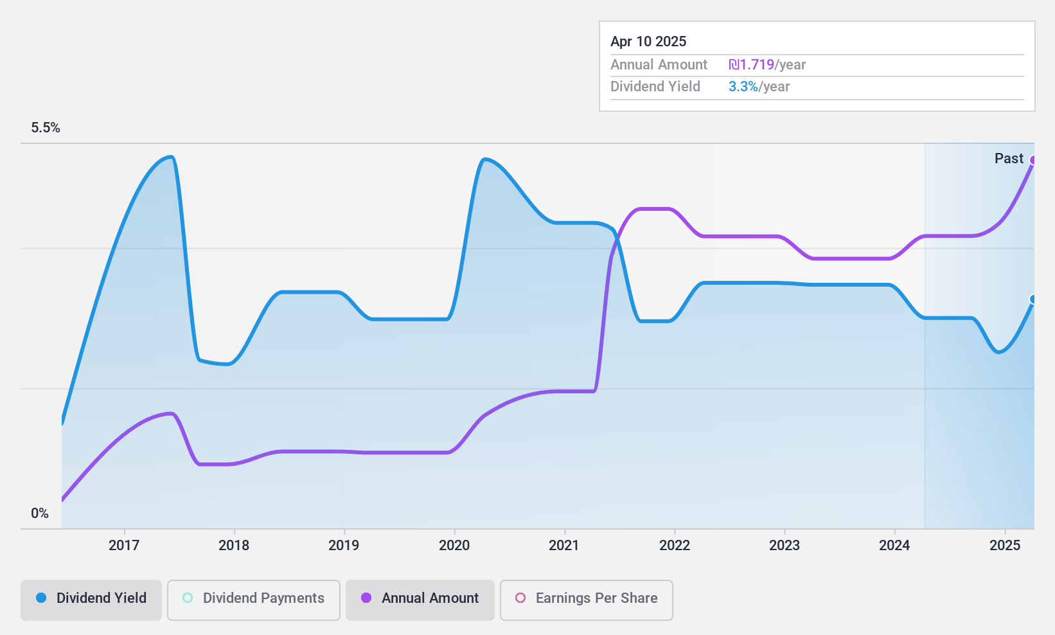Toggle the Annual Amount series

coord(420,600)
